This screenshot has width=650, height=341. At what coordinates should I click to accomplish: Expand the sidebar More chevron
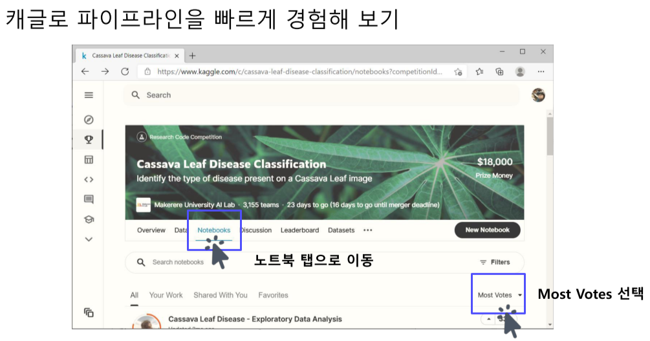89,239
